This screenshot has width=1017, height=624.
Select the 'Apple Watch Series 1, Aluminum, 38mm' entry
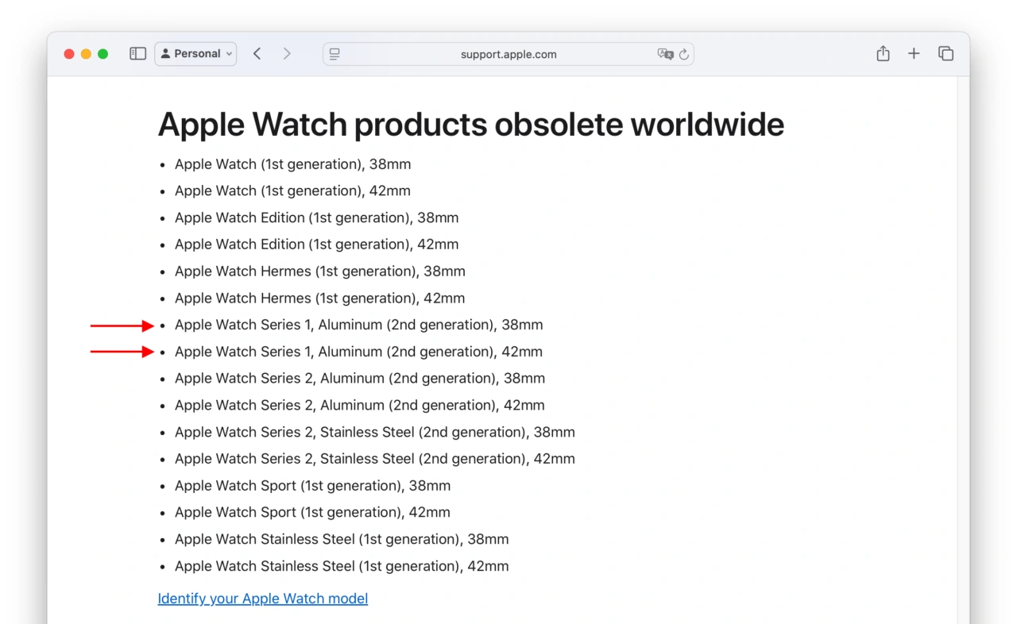[359, 325]
